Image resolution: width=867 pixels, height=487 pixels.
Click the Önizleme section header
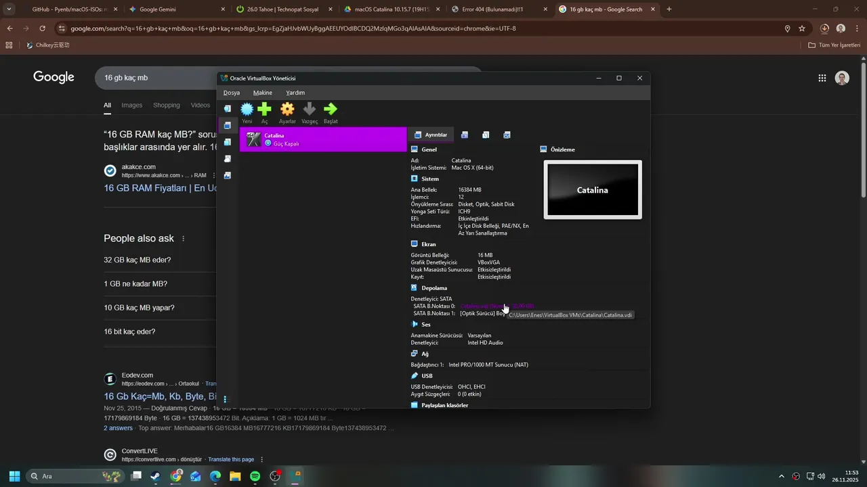click(563, 149)
